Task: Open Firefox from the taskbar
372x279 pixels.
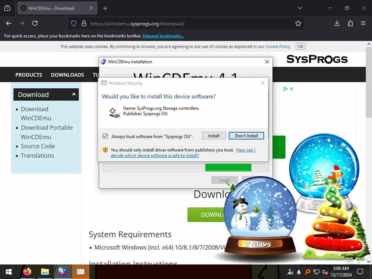Action: click(27, 272)
